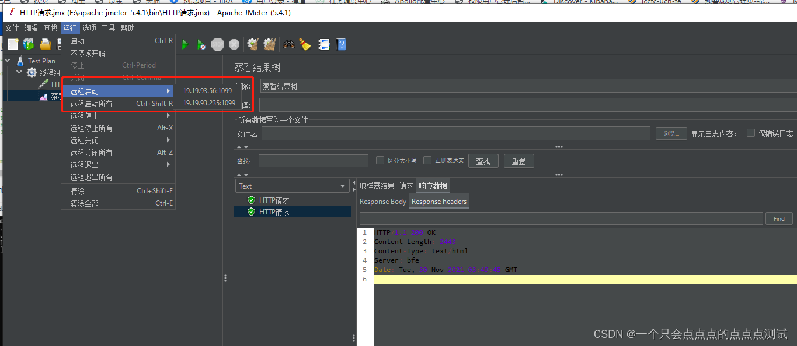Switch to 请求 tab
The height and width of the screenshot is (346, 797).
[406, 186]
